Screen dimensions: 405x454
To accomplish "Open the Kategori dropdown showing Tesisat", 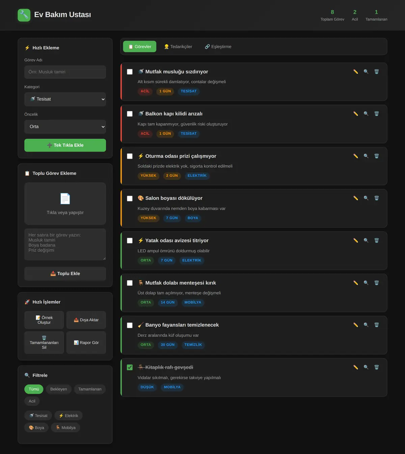I will click(x=65, y=99).
